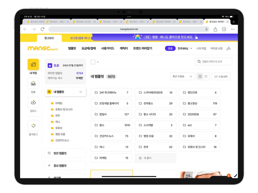Reload the mangoboard.net page
This screenshot has height=193, width=258.
(x=42, y=29)
